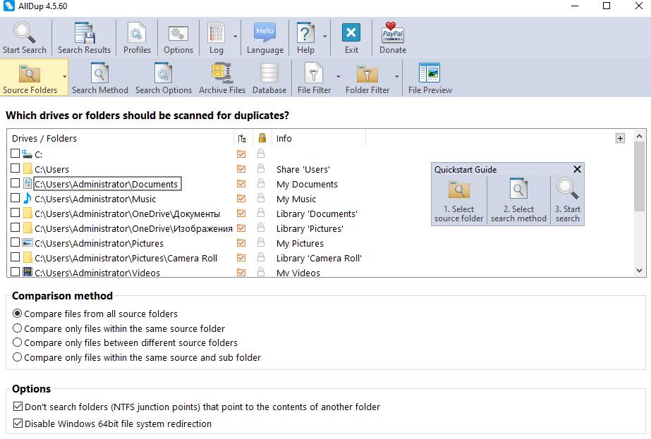Click the Language Hello icon
The height and width of the screenshot is (439, 651).
[x=265, y=32]
